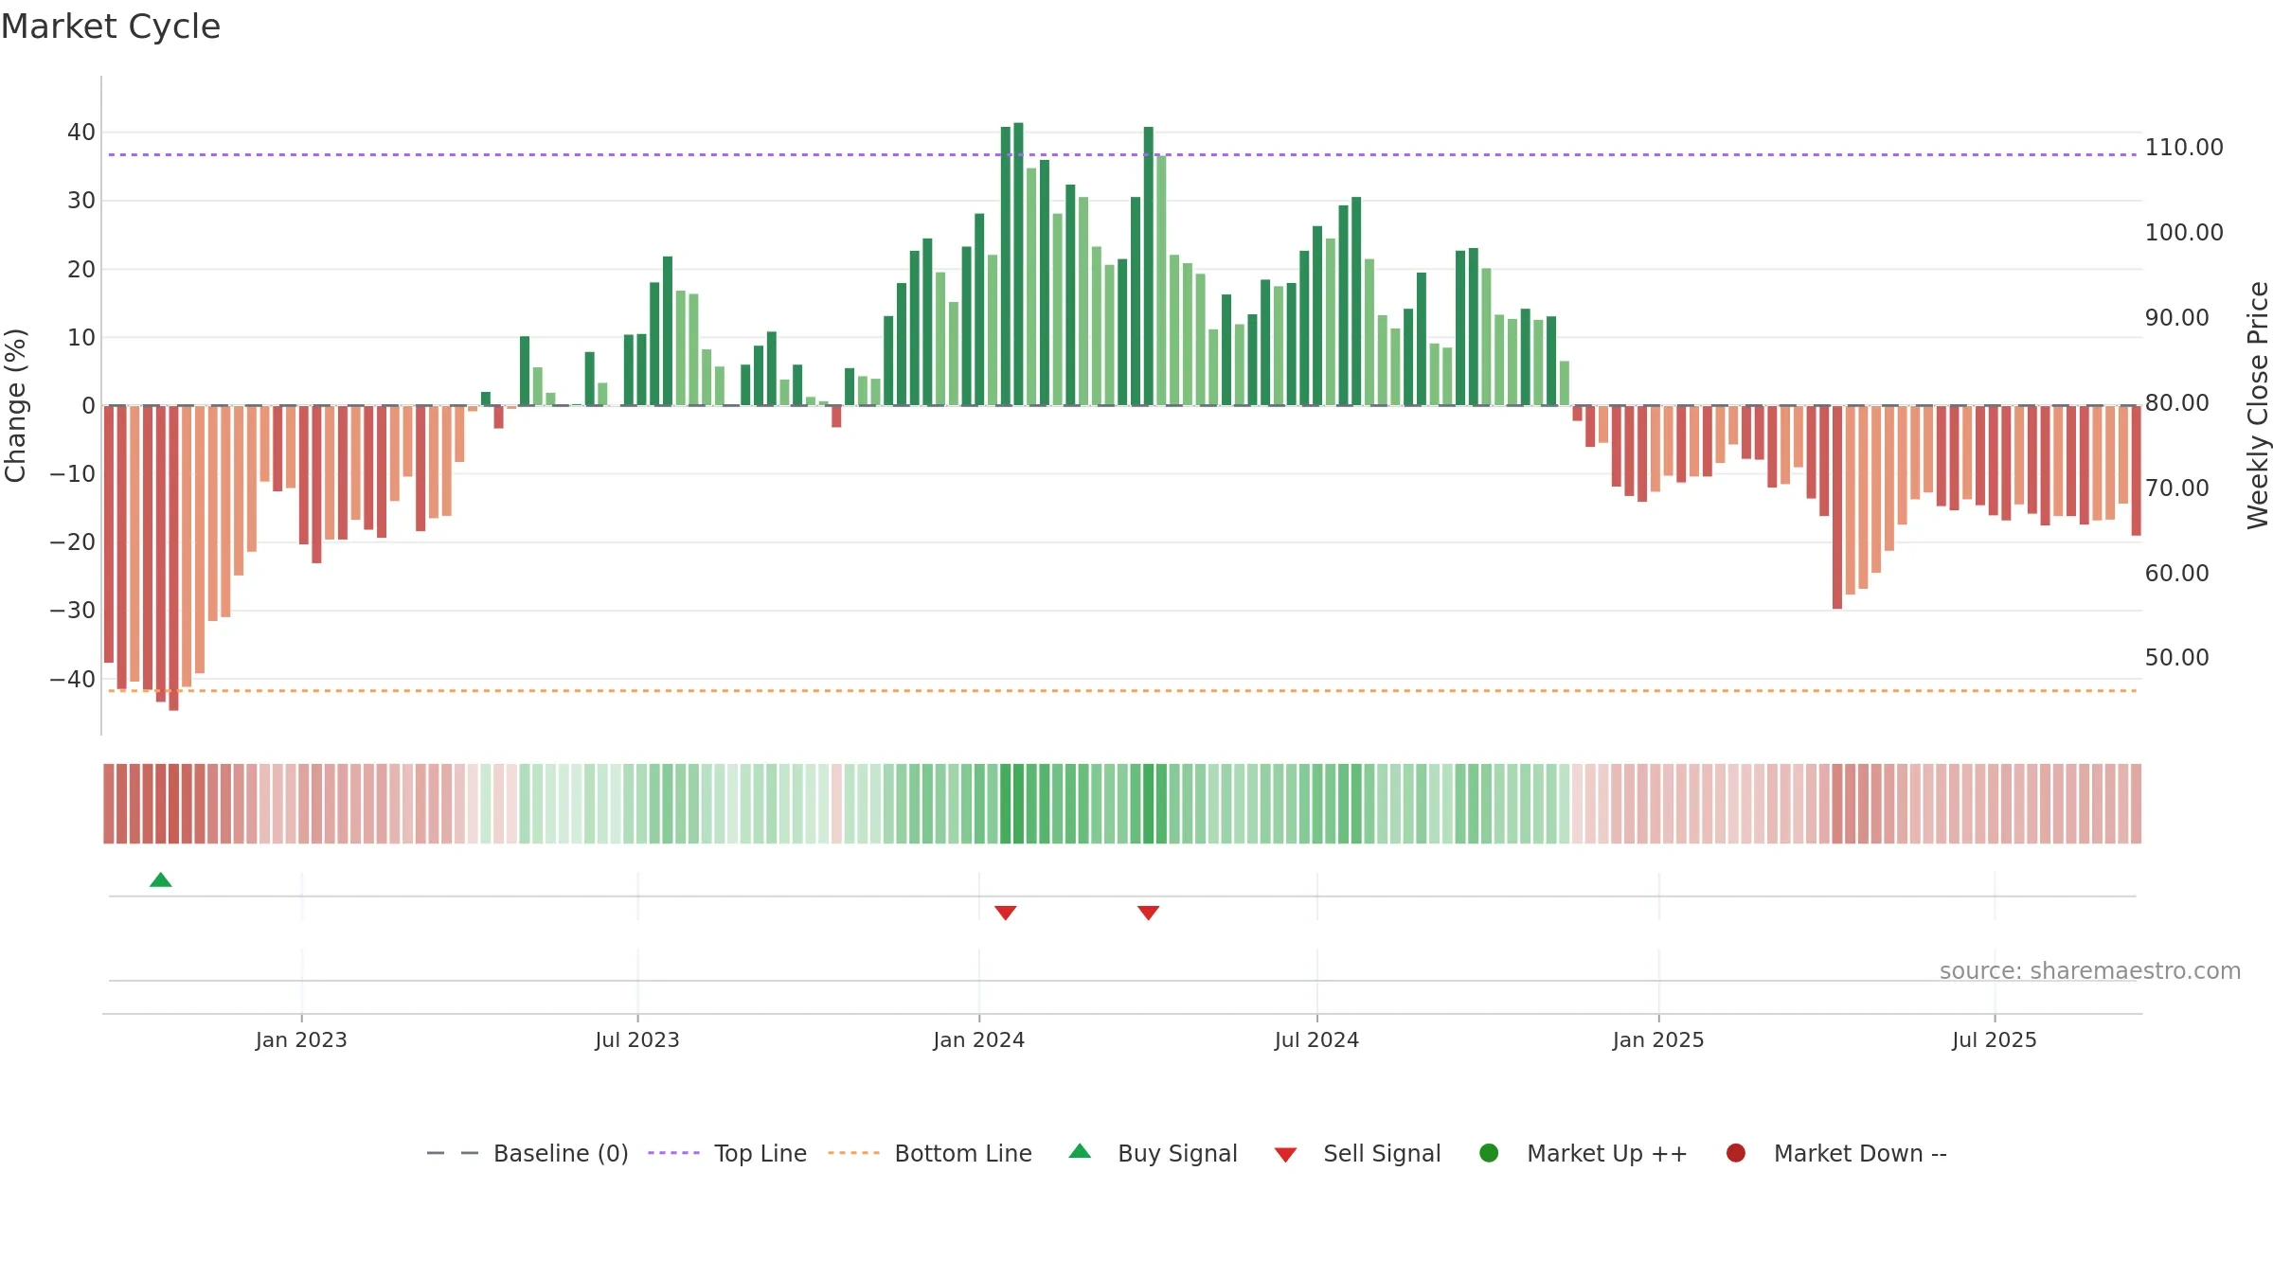Click the last pink heatmap cell at right
This screenshot has width=2273, height=1278.
(2136, 804)
